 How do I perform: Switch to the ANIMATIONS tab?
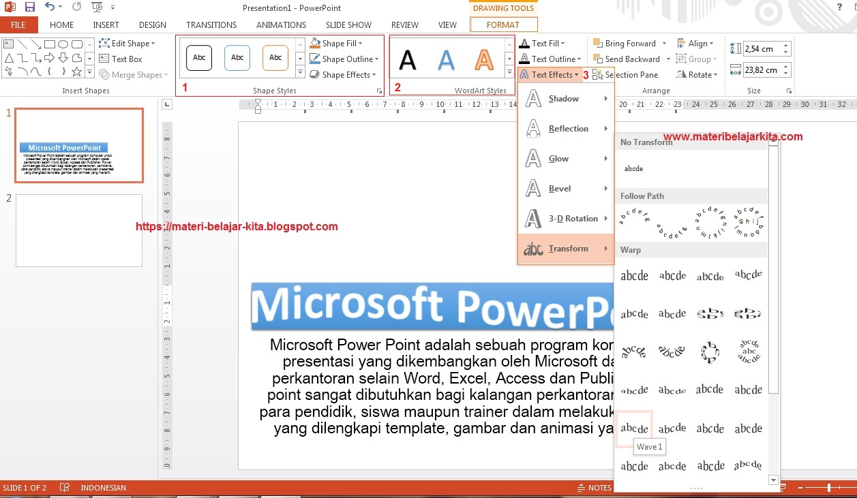point(281,25)
